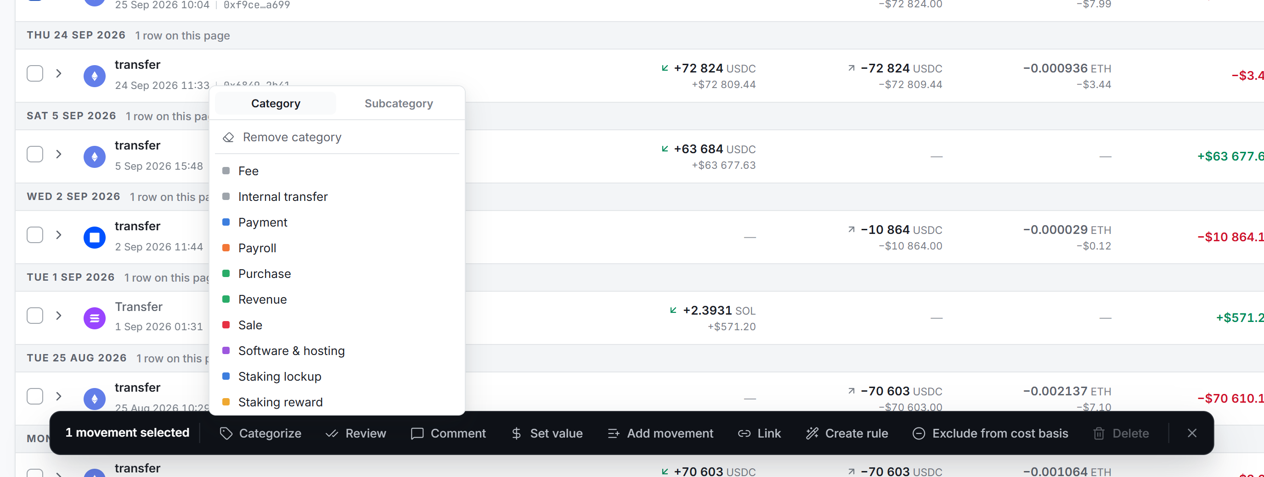The height and width of the screenshot is (477, 1264).
Task: Dismiss the selection bar with X
Action: pos(1192,433)
